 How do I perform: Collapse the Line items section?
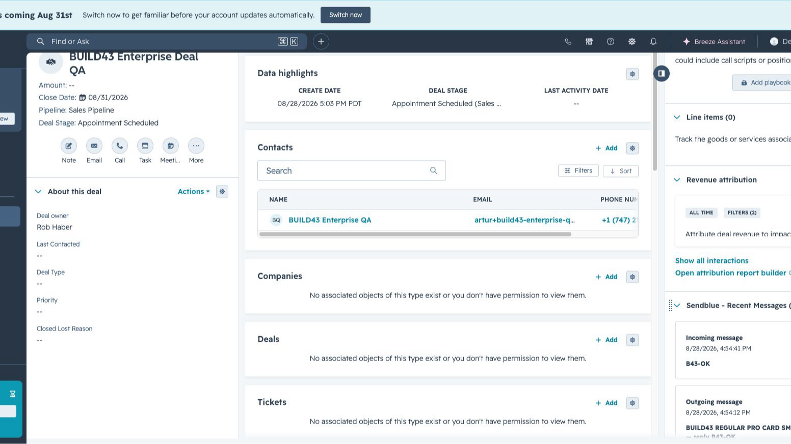677,117
